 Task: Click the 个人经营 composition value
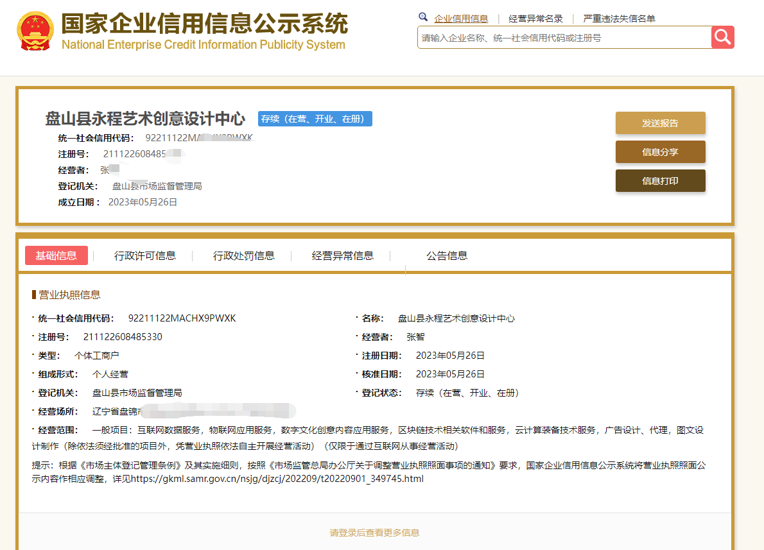coord(110,374)
